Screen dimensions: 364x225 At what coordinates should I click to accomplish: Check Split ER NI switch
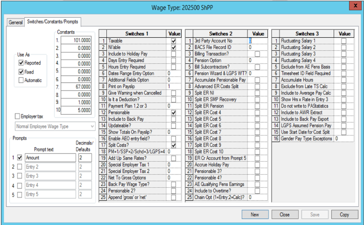point(257,93)
